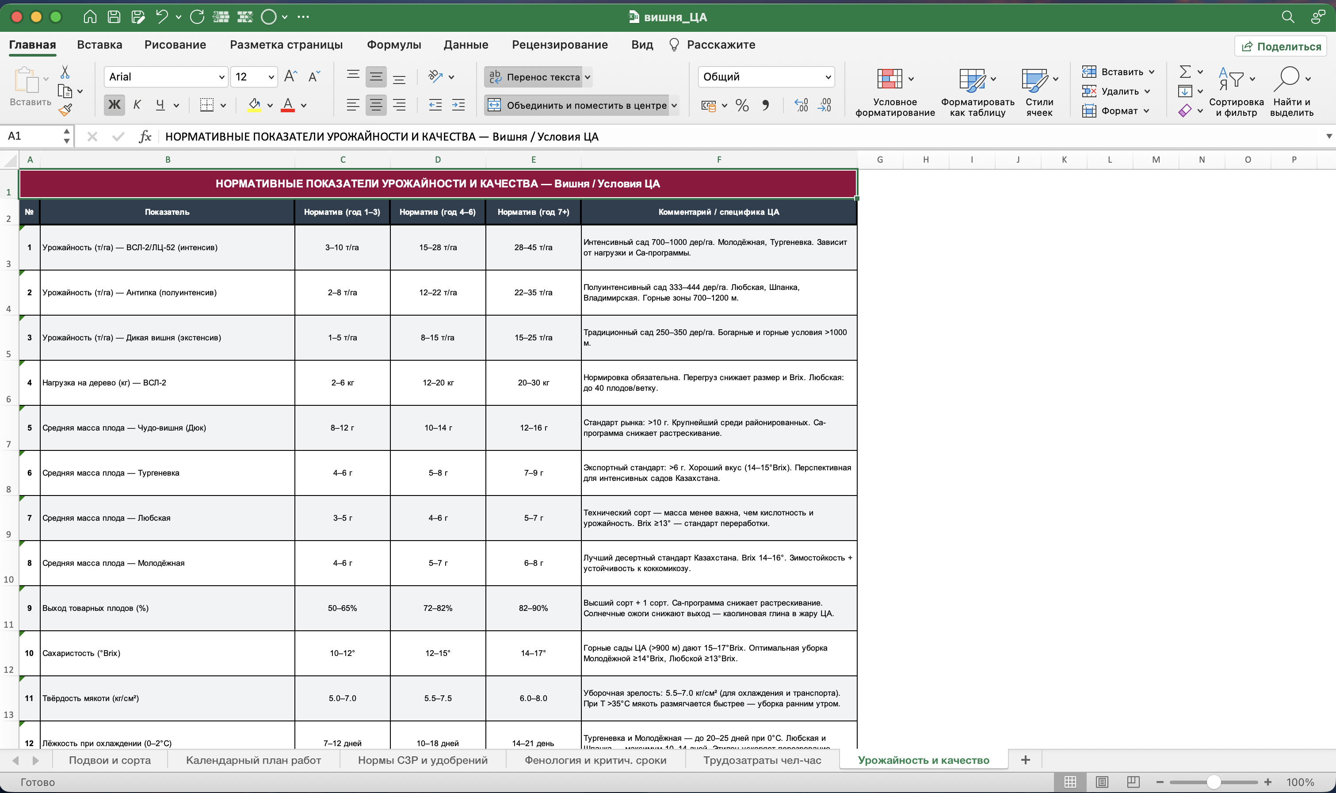Click the Cut scissors icon
The height and width of the screenshot is (793, 1336).
pyautogui.click(x=65, y=72)
